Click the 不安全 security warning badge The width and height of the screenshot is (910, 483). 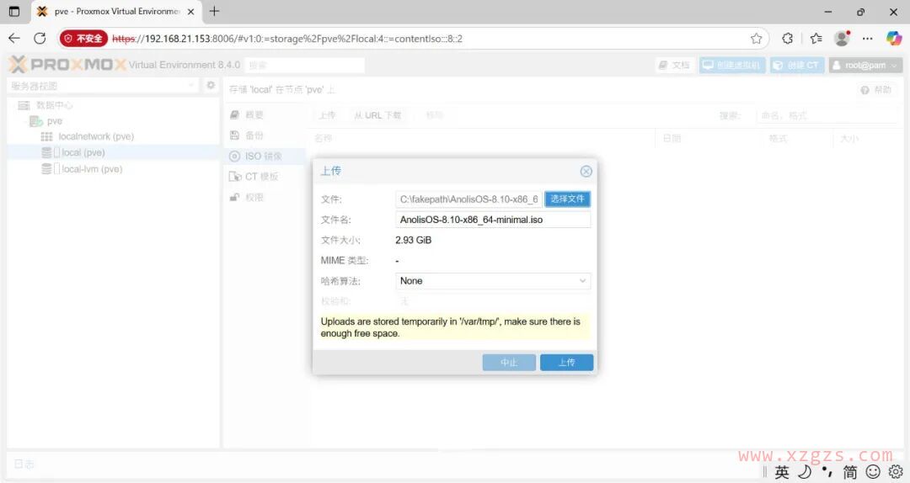[x=83, y=39]
